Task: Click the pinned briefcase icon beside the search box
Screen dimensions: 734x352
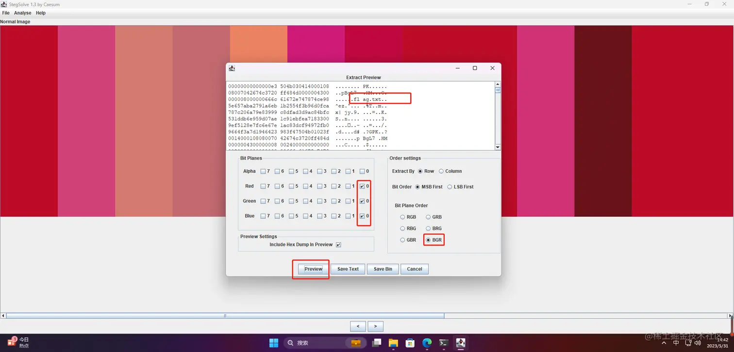Action: [x=356, y=343]
